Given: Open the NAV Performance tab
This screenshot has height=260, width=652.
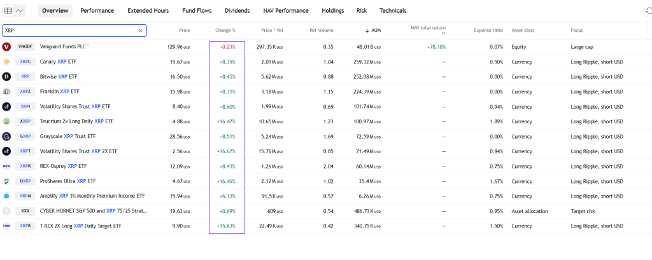Looking at the screenshot, I should coord(286,11).
